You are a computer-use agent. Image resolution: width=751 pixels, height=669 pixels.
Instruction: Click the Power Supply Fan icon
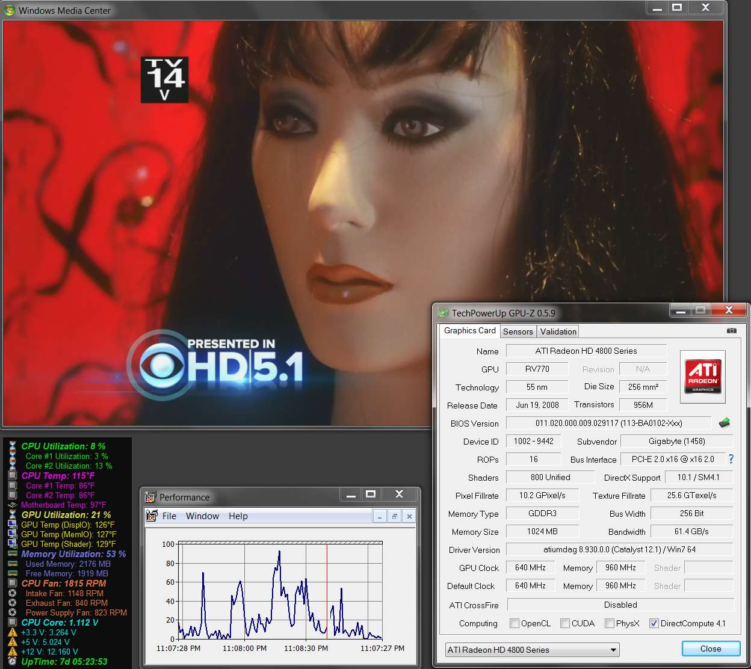(13, 612)
